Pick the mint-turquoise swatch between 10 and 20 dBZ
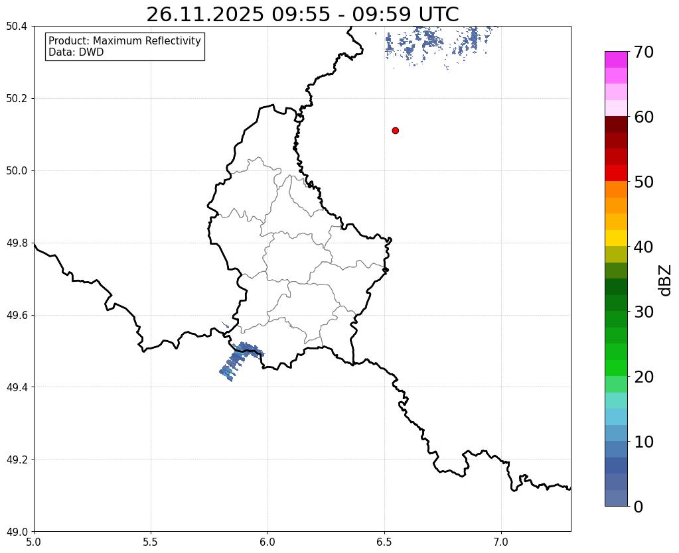The image size is (679, 553). tap(616, 400)
